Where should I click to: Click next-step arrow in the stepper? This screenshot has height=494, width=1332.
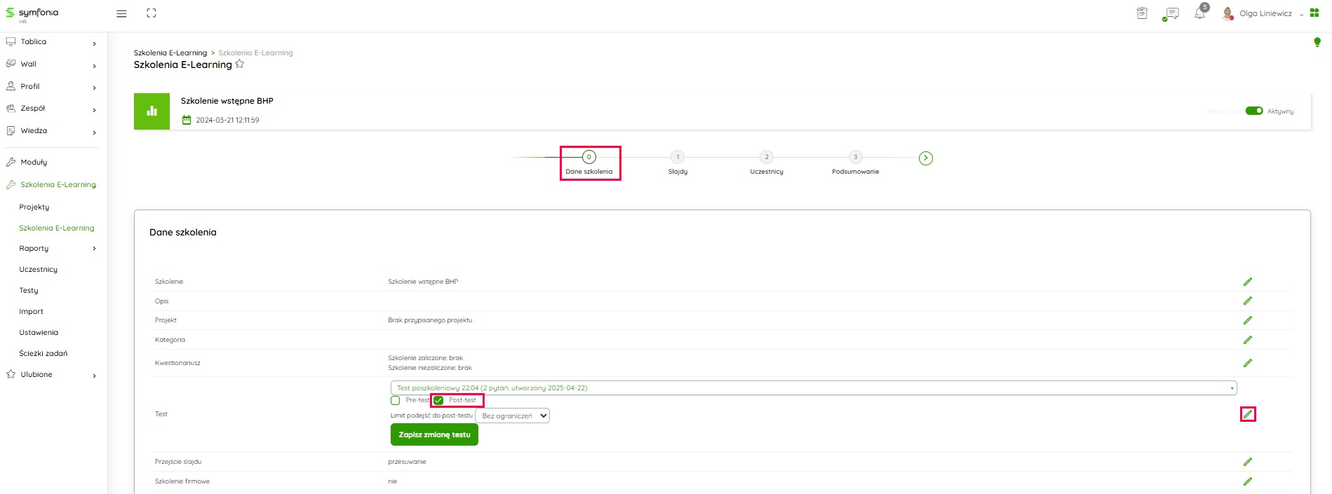point(926,158)
